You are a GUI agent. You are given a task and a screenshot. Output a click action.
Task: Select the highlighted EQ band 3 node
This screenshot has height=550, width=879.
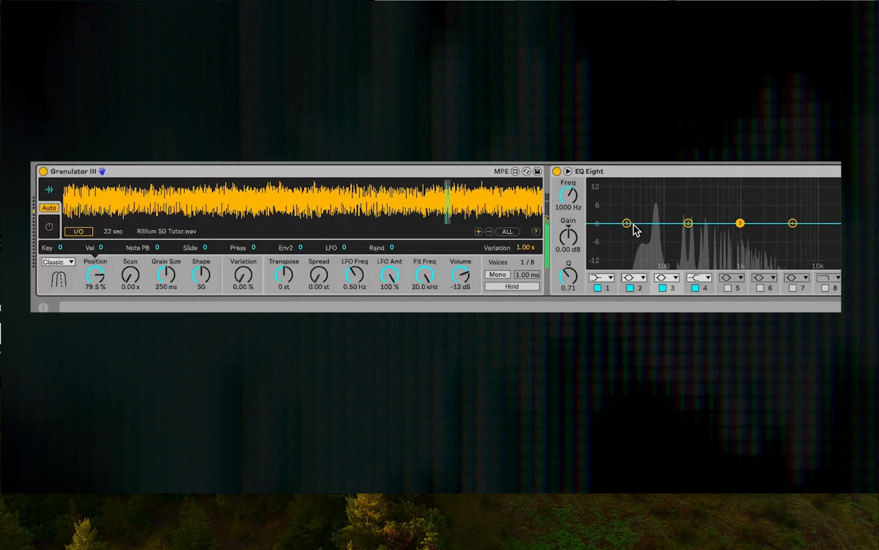pyautogui.click(x=740, y=223)
